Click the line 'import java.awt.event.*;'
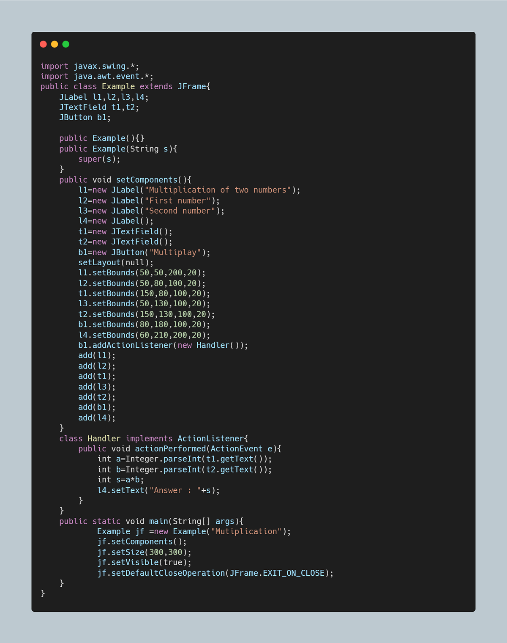The height and width of the screenshot is (643, 507). click(97, 77)
